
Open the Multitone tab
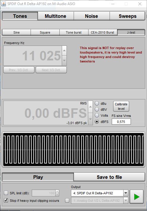56,16
